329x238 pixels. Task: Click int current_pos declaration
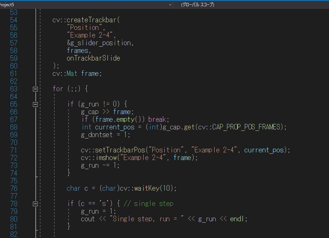tap(108, 127)
